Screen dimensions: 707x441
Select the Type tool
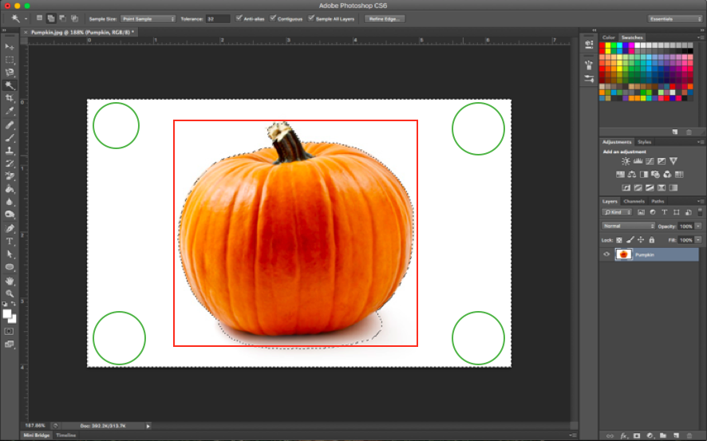tap(10, 242)
